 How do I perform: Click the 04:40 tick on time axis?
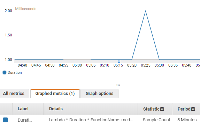(x=22, y=65)
